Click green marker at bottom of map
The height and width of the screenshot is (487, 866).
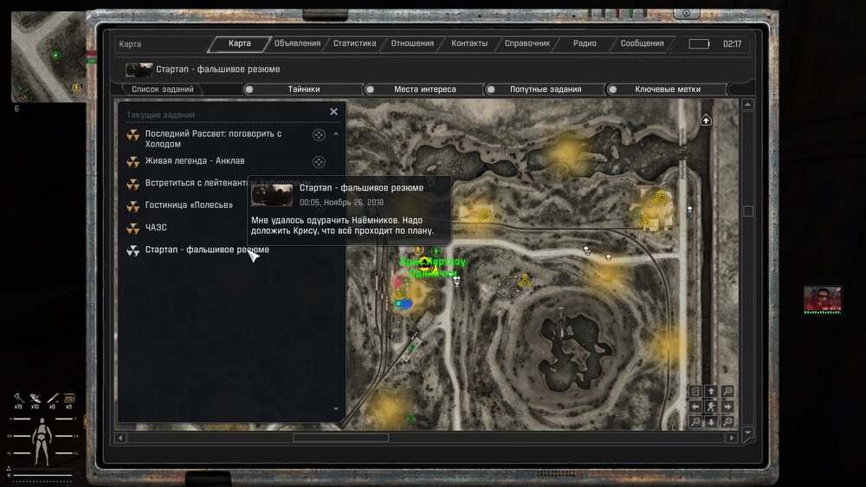(x=410, y=416)
